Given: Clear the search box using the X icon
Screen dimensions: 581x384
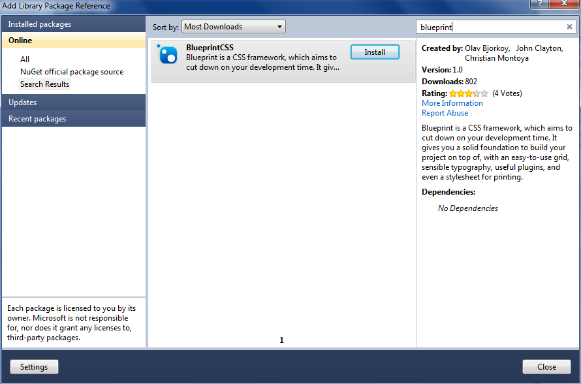Looking at the screenshot, I should coord(569,27).
